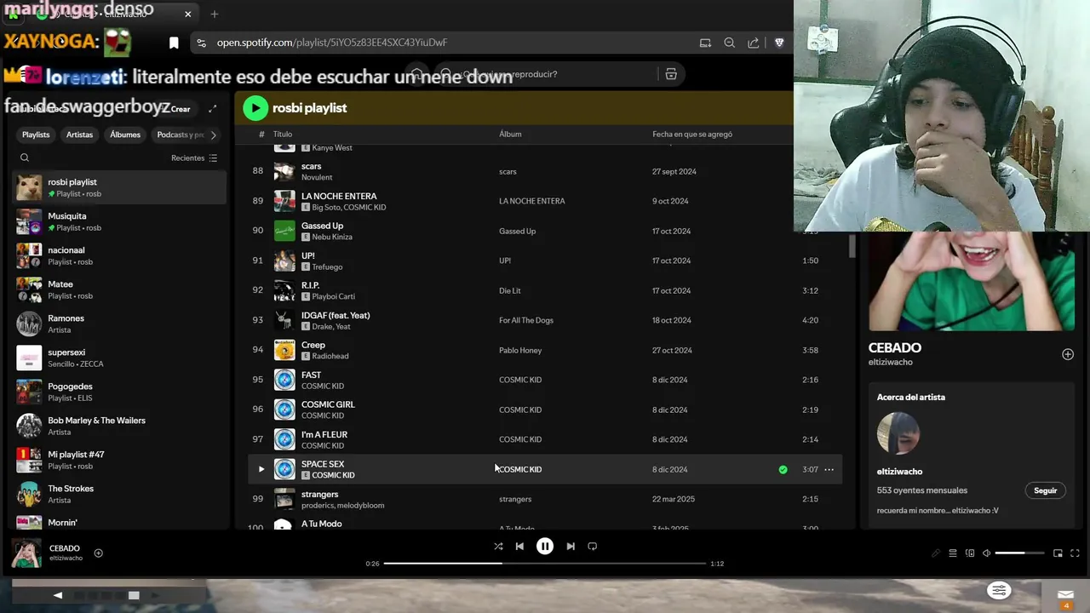Open the nacionaal playlist
The image size is (1090, 613).
119,255
